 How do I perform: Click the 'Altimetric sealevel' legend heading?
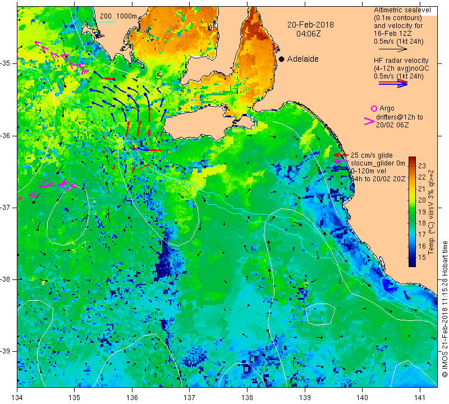402,10
